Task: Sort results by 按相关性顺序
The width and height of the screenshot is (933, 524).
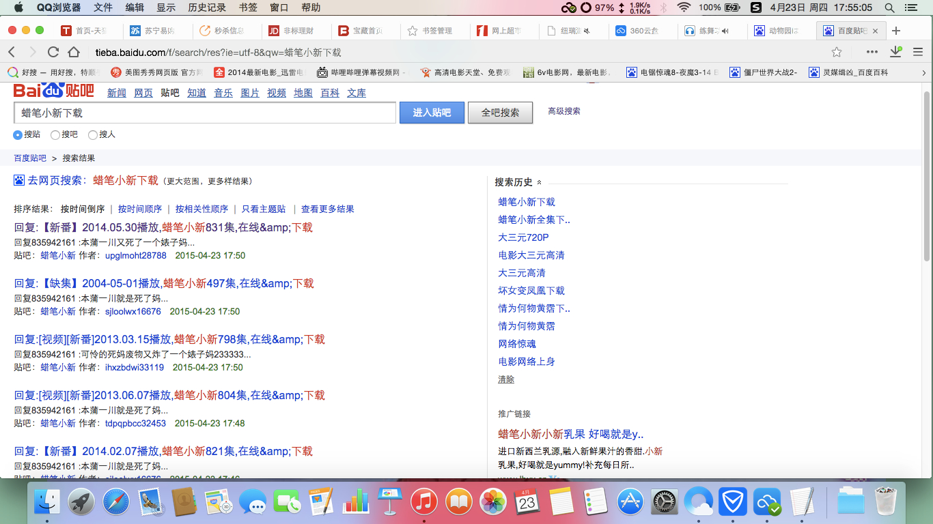Action: (201, 209)
